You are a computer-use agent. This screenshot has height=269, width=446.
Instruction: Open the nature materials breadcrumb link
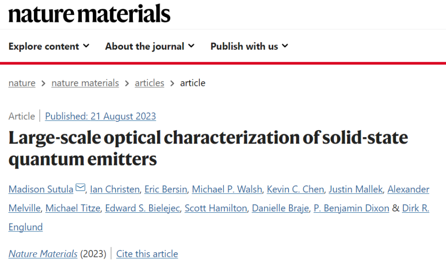85,83
